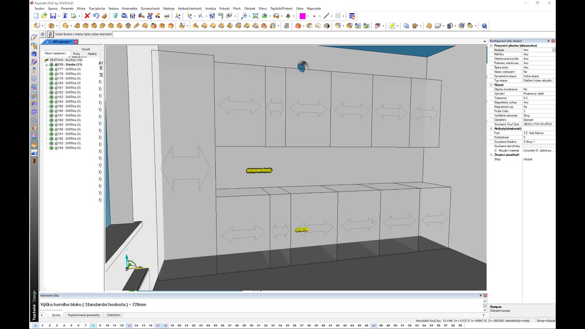This screenshot has width=585, height=329.
Task: Click the red X delete icon
Action: pyautogui.click(x=87, y=16)
